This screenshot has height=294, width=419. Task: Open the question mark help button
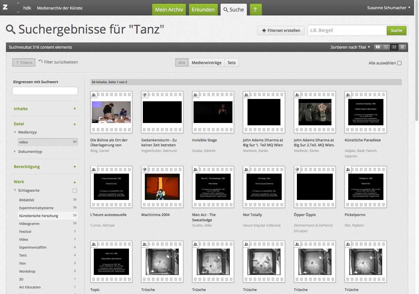click(256, 10)
